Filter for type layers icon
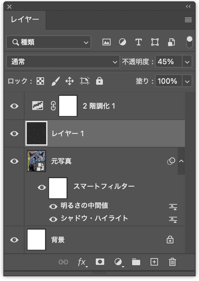This screenshot has width=199, height=281. coord(138,42)
